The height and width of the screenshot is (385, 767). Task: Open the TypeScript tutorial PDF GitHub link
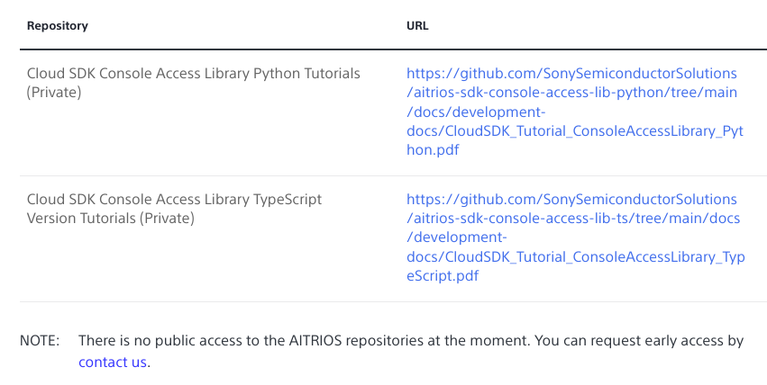(575, 237)
